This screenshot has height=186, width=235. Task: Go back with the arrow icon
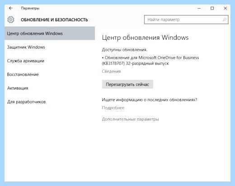(x=11, y=8)
